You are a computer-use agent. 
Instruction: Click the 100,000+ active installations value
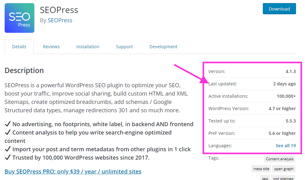[286, 96]
